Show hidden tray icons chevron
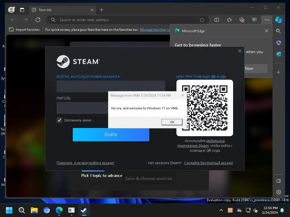290x217 pixels. pyautogui.click(x=221, y=210)
